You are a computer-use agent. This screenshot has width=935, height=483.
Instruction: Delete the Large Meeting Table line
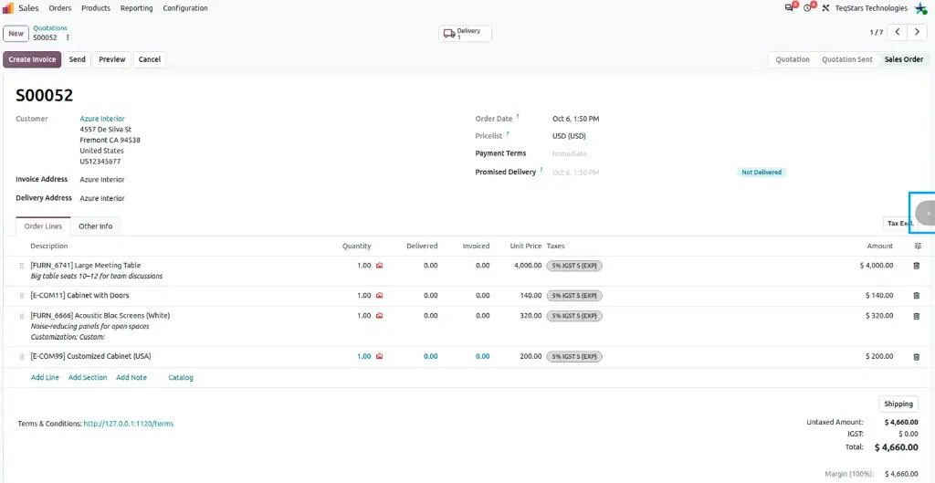pos(917,266)
